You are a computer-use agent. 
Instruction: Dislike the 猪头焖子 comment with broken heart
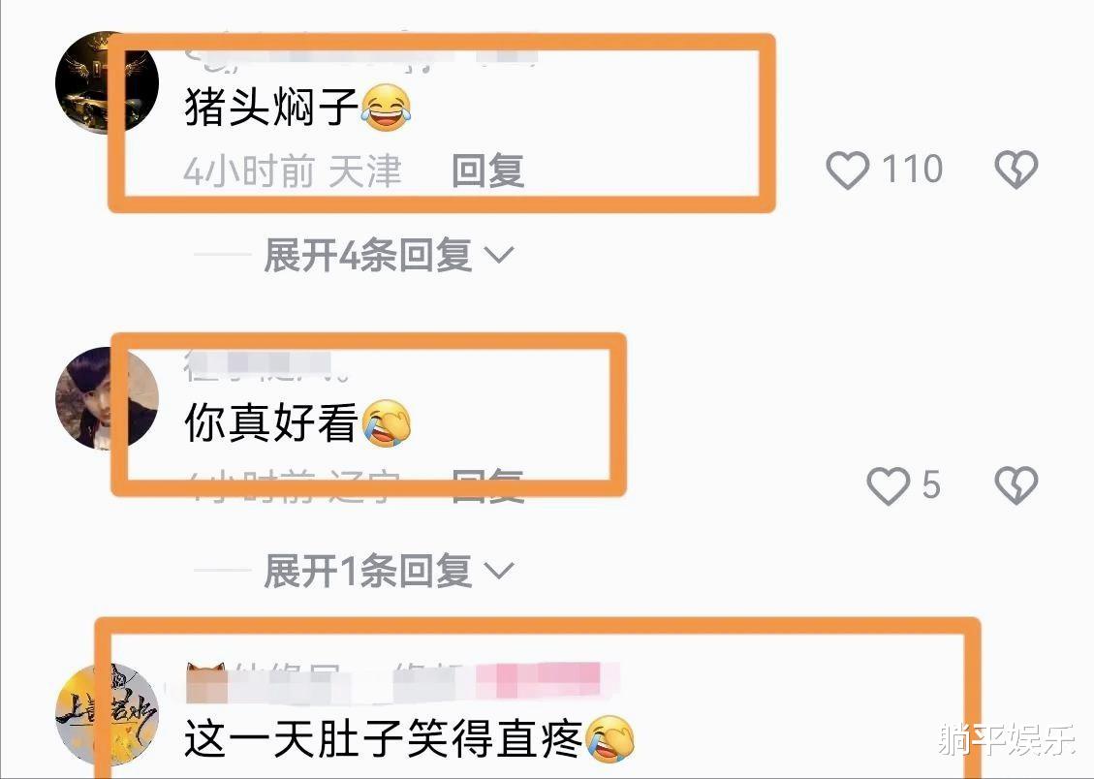tap(1016, 171)
